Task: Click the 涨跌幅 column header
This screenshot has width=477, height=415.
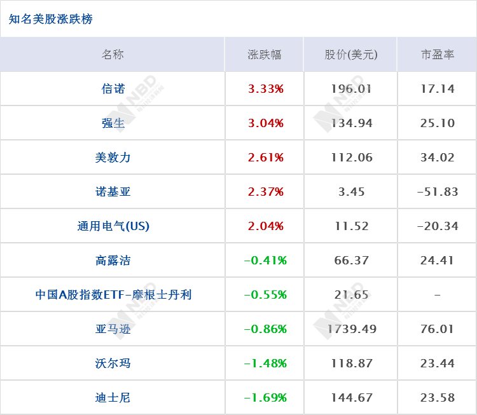Action: (265, 55)
